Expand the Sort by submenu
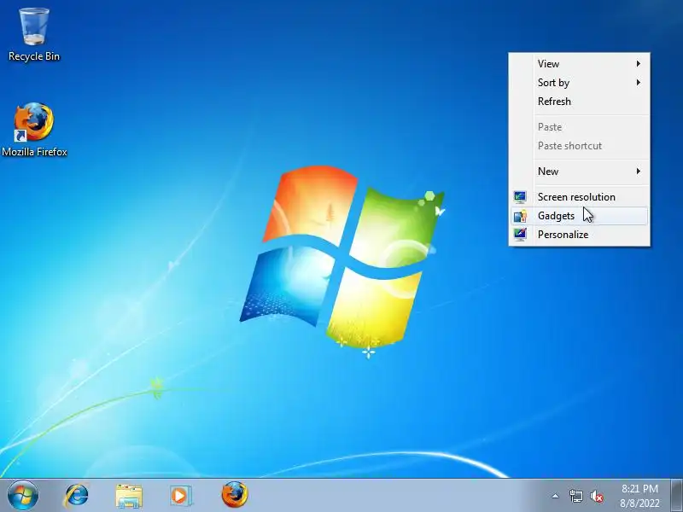Image resolution: width=683 pixels, height=512 pixels. (x=580, y=82)
